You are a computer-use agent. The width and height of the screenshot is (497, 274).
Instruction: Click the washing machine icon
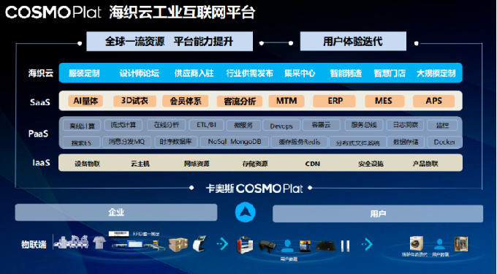[x=416, y=243]
